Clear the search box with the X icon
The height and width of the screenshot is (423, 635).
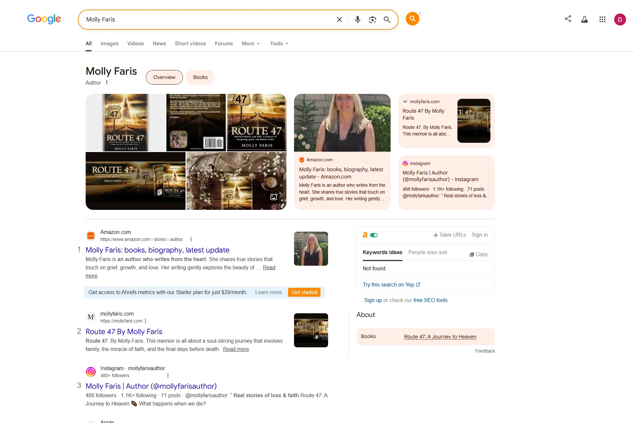tap(339, 19)
